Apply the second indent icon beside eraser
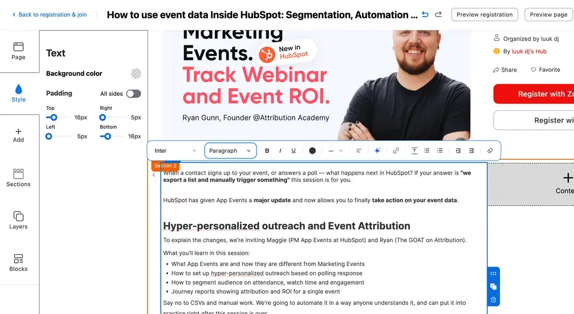The height and width of the screenshot is (314, 574). (471, 151)
